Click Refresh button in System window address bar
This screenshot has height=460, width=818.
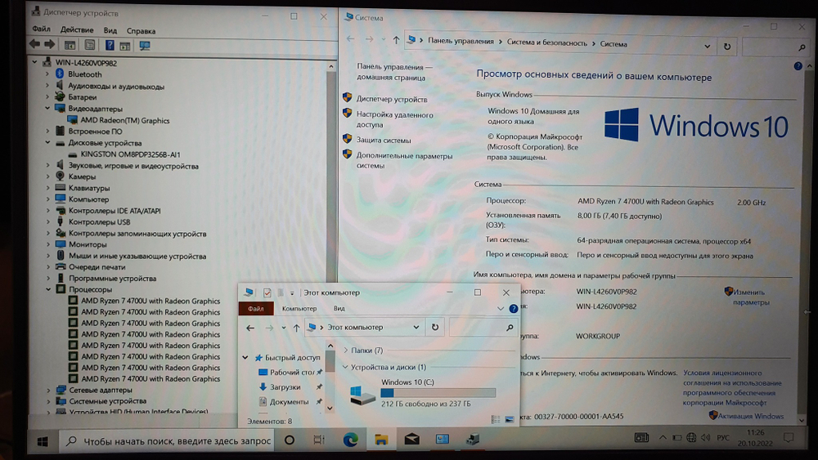click(x=727, y=47)
